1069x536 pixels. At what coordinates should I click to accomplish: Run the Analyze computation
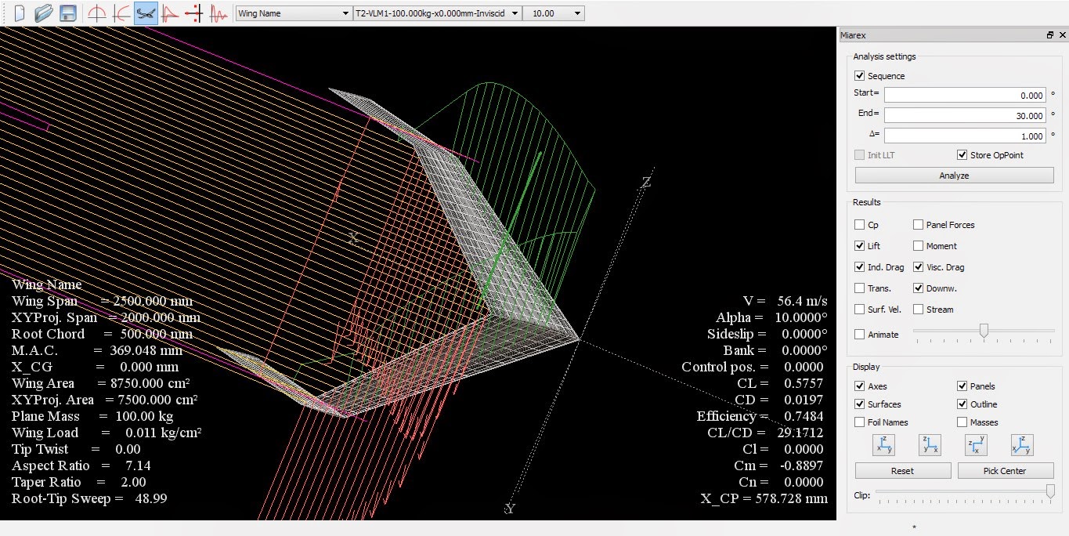[954, 175]
